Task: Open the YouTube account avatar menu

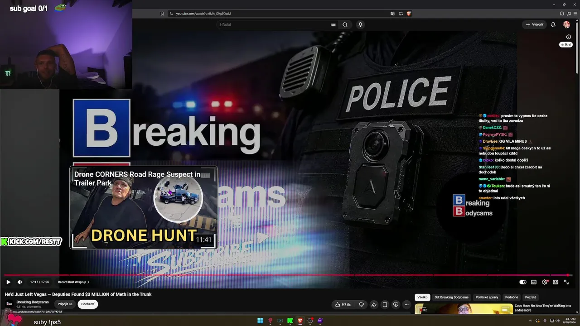Action: coord(566,24)
